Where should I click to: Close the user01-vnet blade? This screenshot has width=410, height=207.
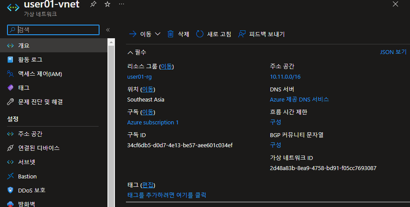[395, 4]
